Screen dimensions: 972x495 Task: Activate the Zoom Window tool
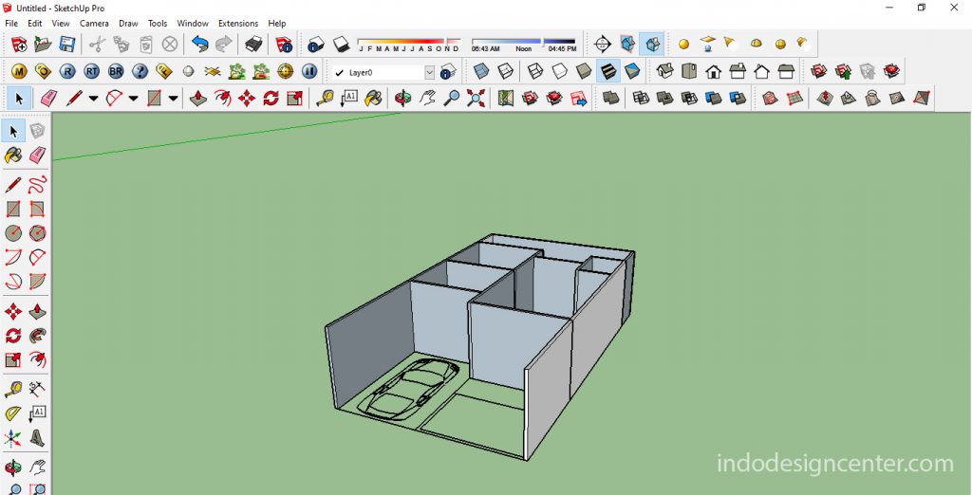(x=37, y=488)
